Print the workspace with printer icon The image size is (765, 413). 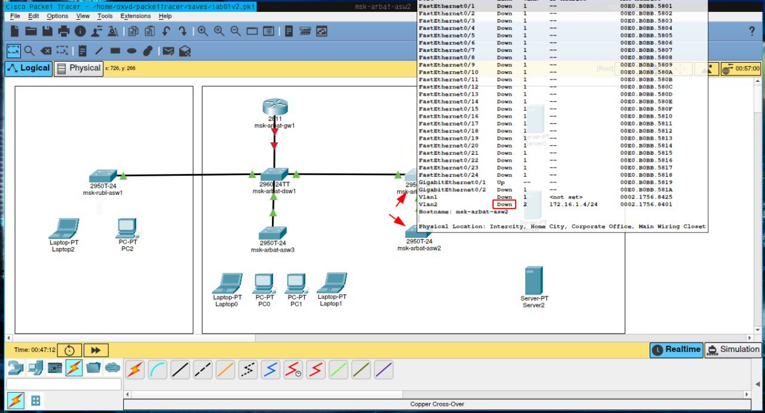(x=63, y=31)
